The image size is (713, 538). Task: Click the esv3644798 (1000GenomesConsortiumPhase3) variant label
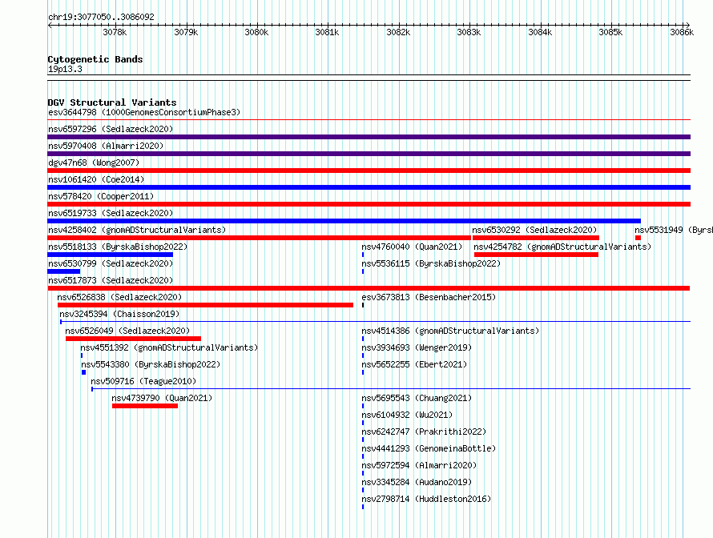(144, 112)
